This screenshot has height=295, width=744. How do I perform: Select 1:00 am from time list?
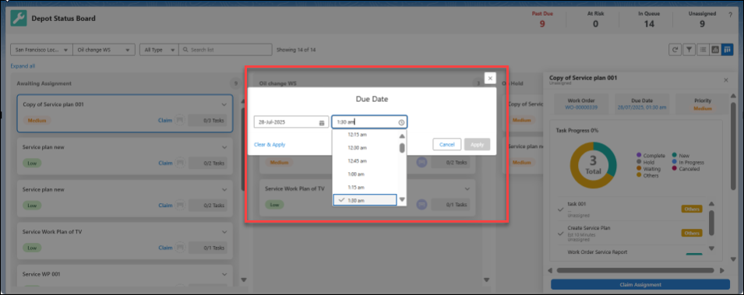[365, 174]
